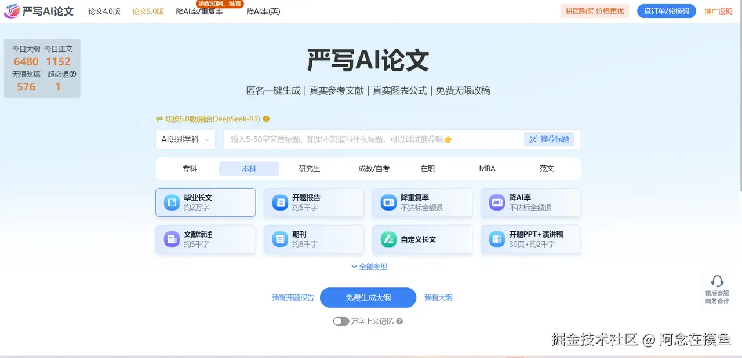Click the 毕业长文 card icon

pos(172,202)
